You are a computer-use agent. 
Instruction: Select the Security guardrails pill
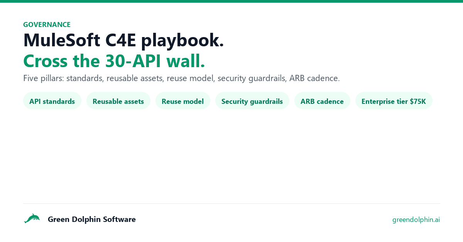coord(252,101)
